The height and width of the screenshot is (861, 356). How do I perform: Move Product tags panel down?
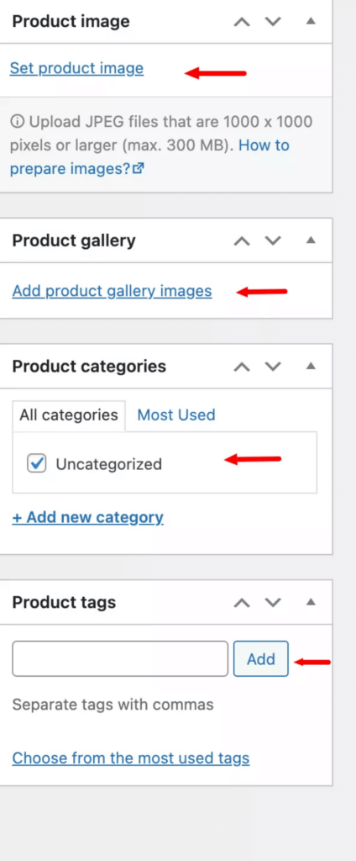coord(273,603)
